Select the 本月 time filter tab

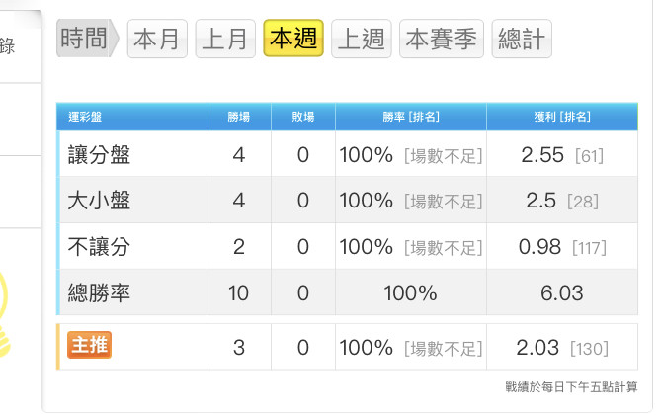click(x=157, y=39)
